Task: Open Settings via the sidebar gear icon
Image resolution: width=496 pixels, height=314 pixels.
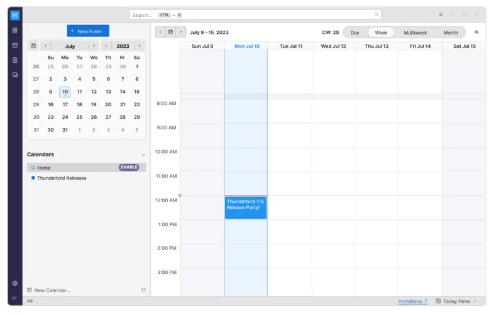Action: pos(15,283)
